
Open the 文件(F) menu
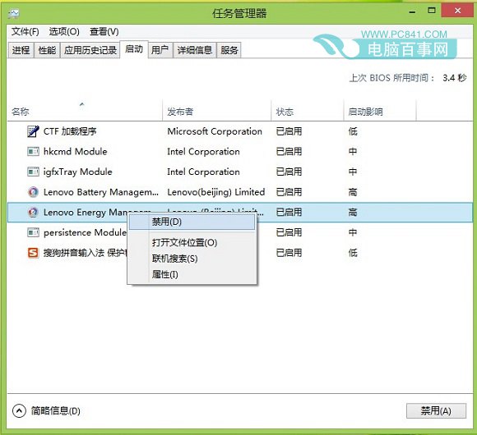pyautogui.click(x=25, y=31)
